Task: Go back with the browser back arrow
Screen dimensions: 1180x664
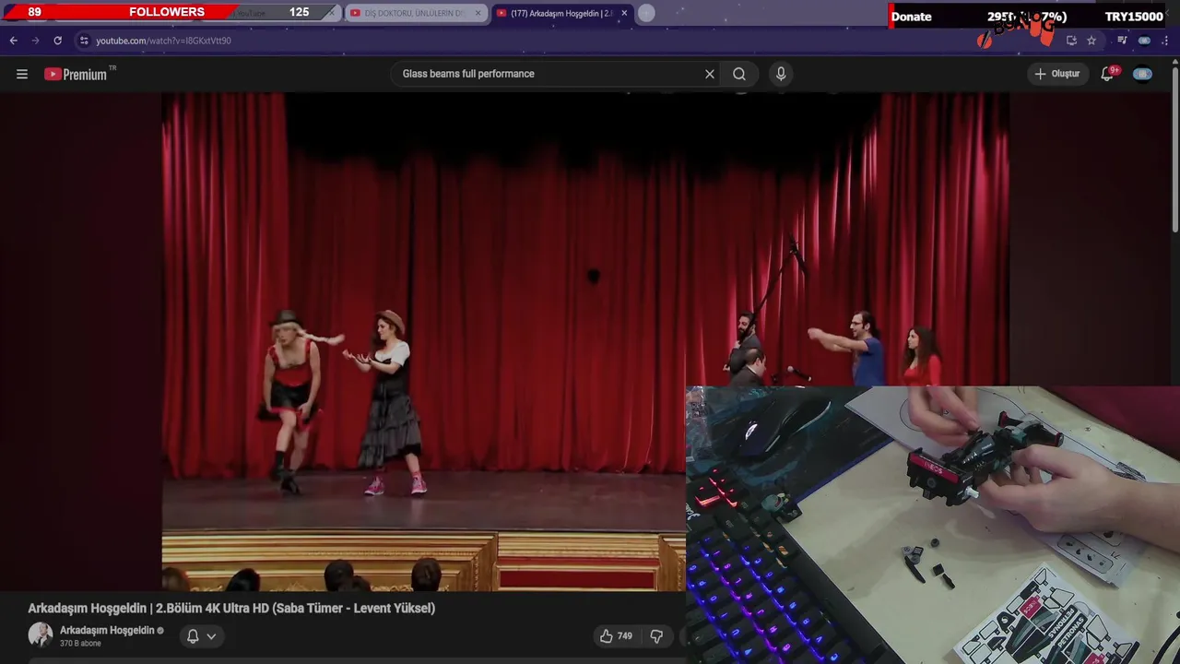Action: [x=13, y=41]
